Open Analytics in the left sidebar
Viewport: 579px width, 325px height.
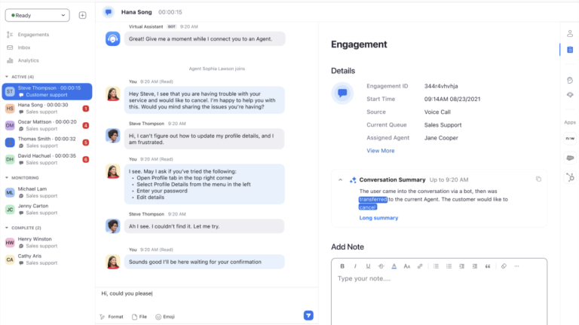[x=28, y=60]
